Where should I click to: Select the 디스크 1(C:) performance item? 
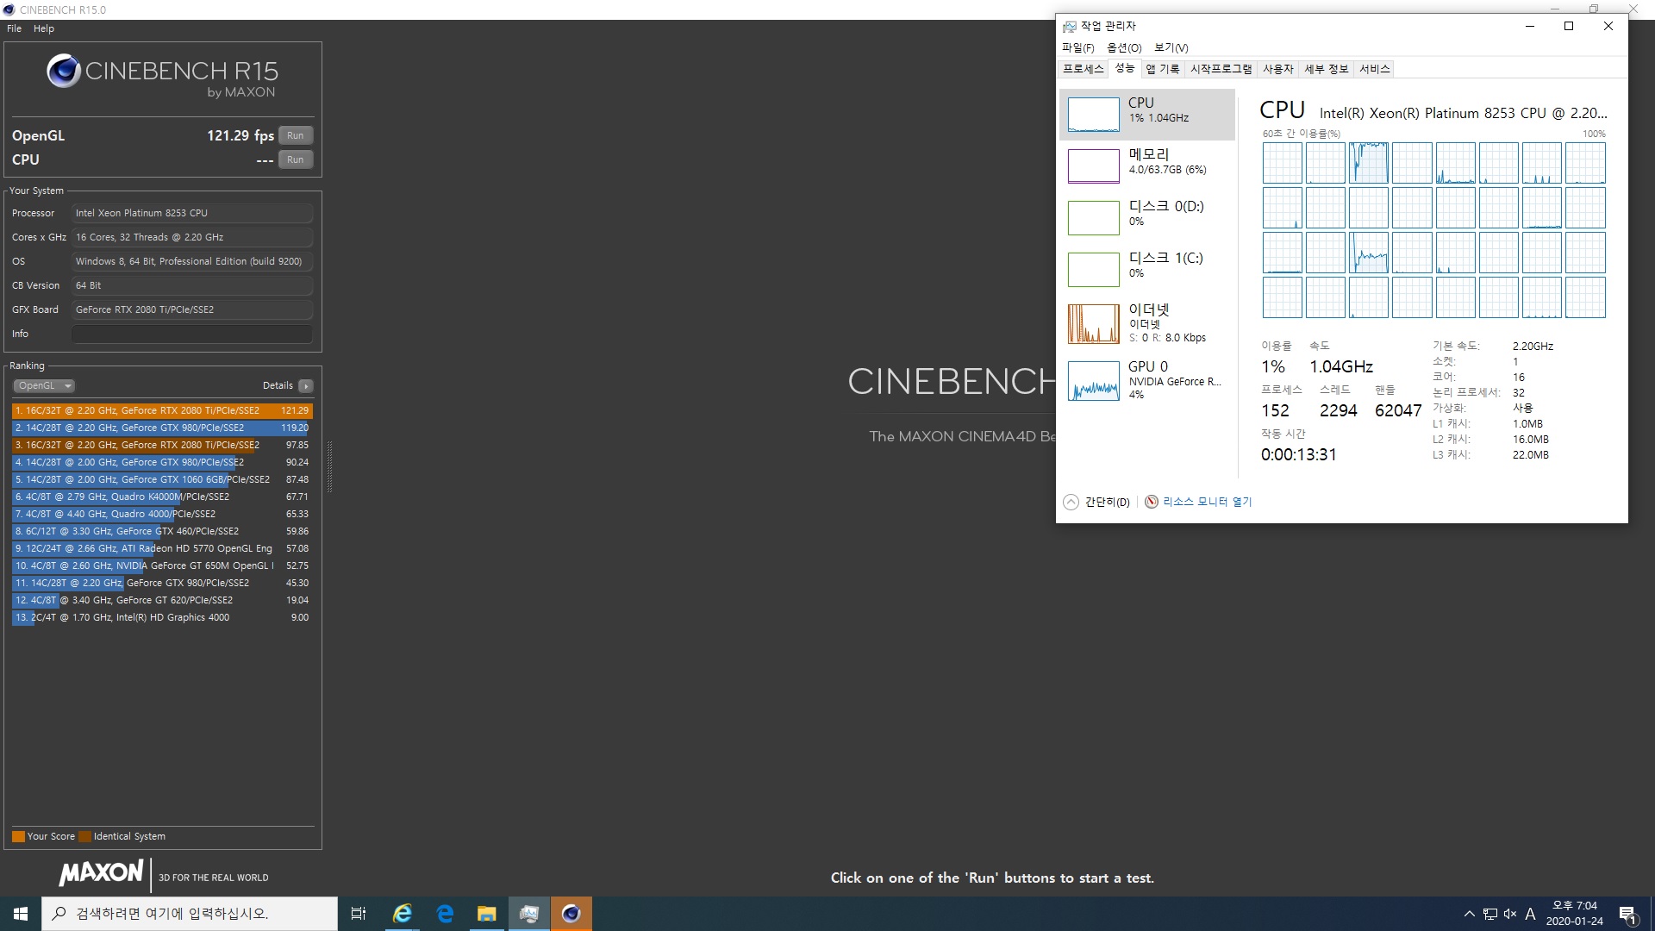(1147, 269)
